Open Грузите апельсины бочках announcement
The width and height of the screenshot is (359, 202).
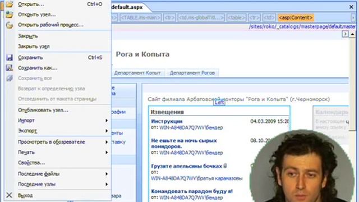click(x=187, y=166)
